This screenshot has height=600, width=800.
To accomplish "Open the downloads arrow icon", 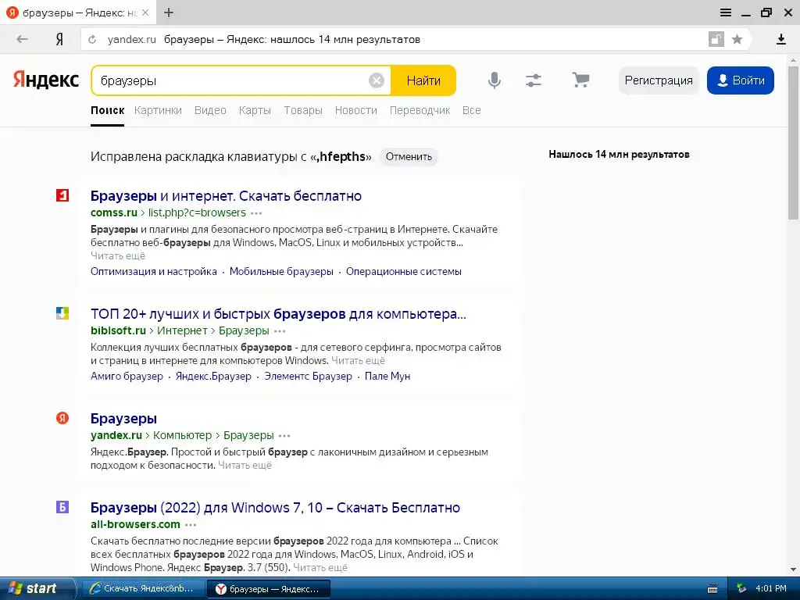I will point(780,39).
